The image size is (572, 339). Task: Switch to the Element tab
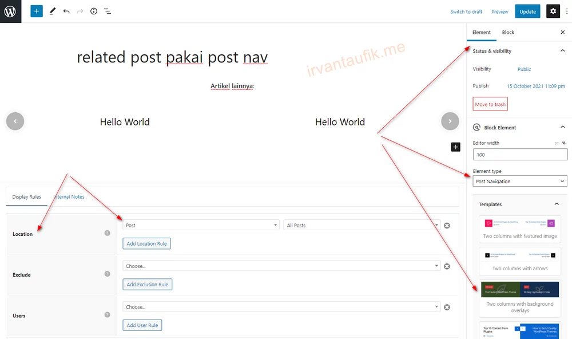point(481,32)
